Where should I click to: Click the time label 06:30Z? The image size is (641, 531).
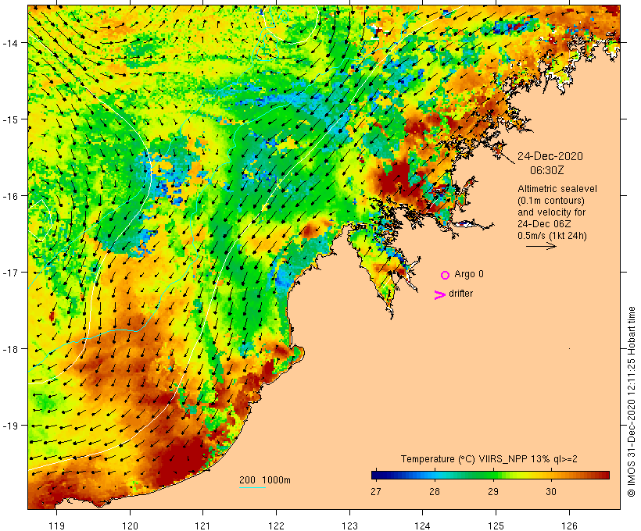point(546,170)
